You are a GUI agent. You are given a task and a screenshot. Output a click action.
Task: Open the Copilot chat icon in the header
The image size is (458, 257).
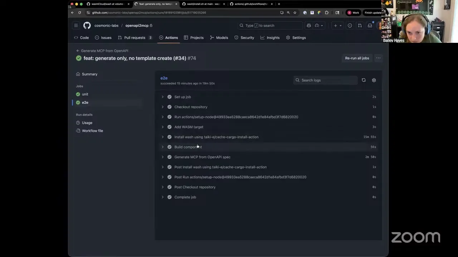[x=309, y=25]
